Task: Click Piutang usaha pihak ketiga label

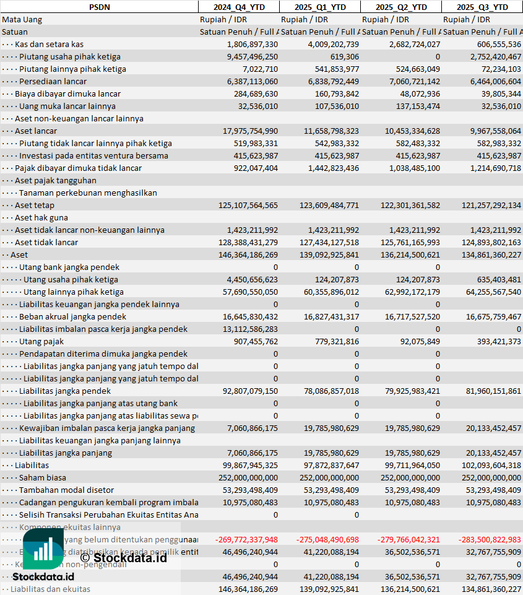Action: (x=70, y=57)
